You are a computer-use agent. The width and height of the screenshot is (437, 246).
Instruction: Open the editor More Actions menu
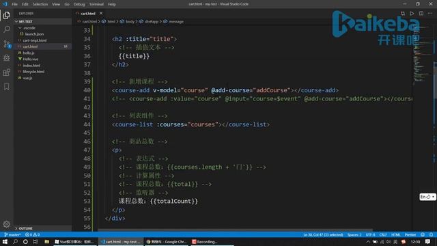click(x=430, y=14)
